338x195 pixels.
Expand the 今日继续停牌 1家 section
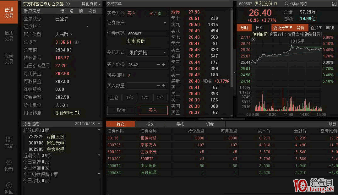click(x=99, y=174)
